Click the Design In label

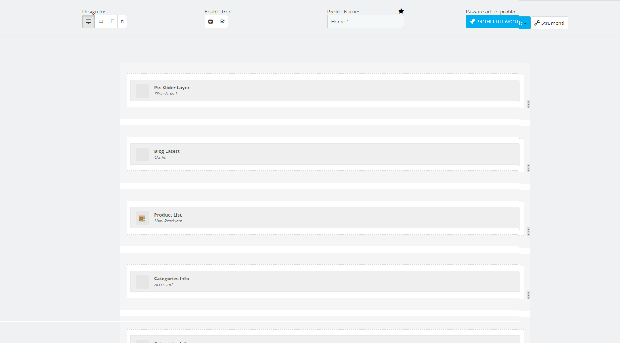(x=93, y=12)
